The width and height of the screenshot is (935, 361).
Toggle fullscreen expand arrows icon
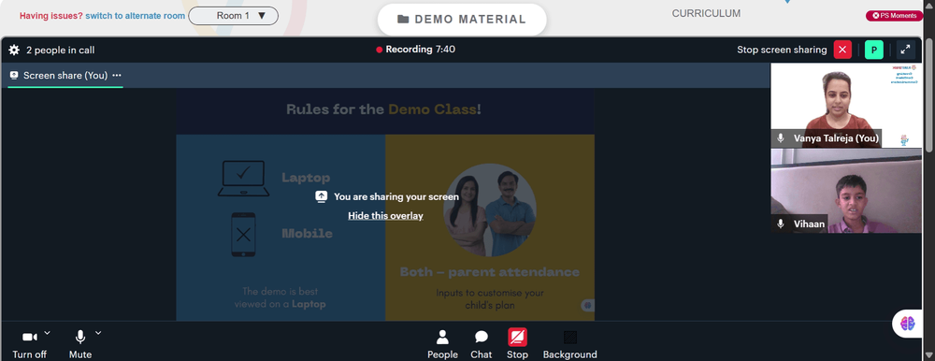pyautogui.click(x=905, y=51)
